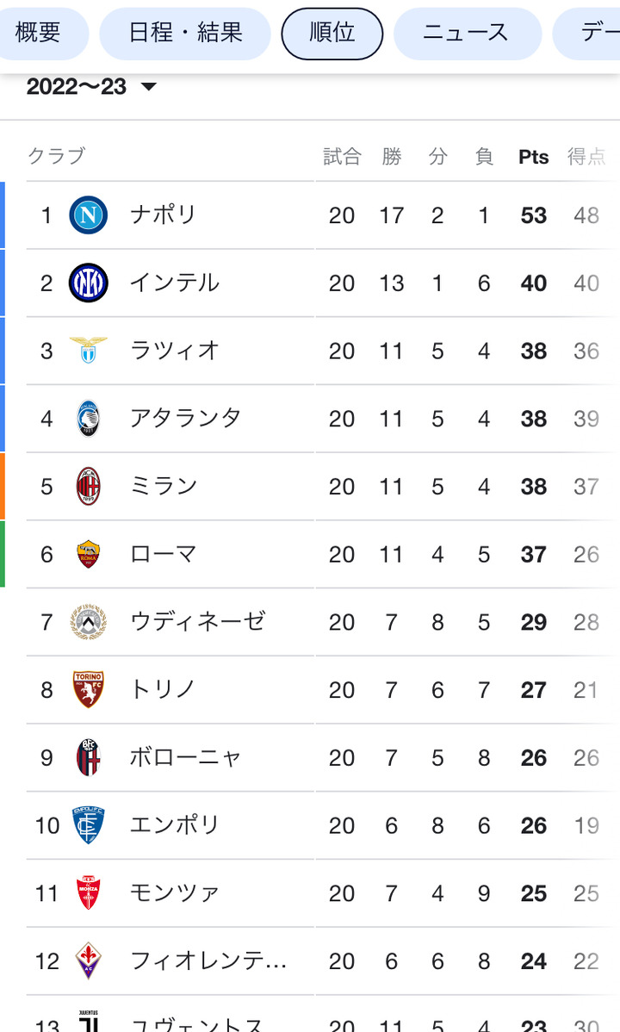Open the ウディネーゼ team name link
620x1032 pixels.
198,622
